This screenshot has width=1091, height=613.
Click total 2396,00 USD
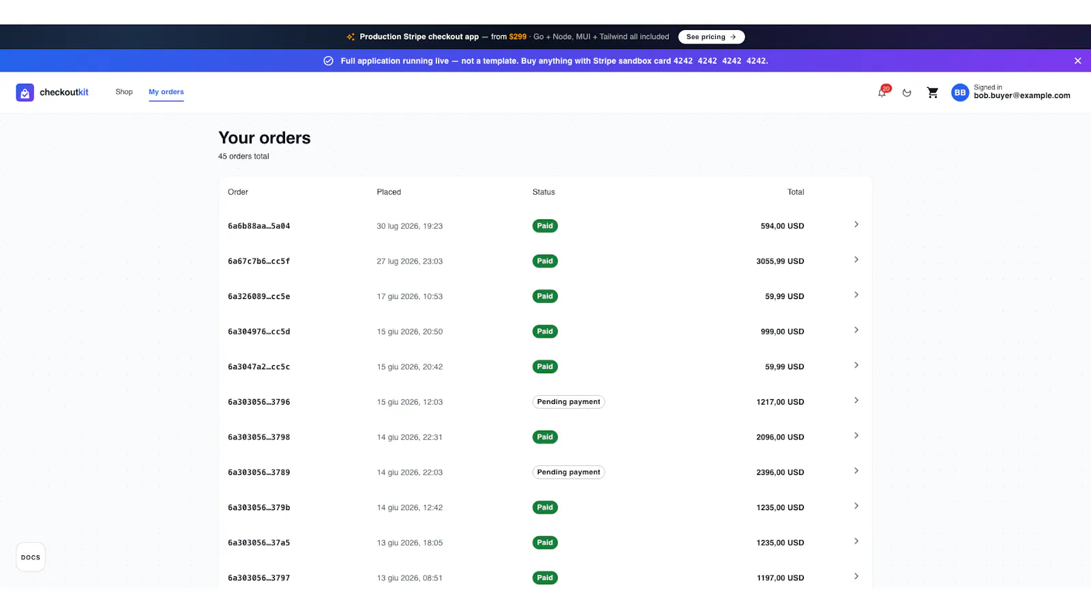[780, 473]
